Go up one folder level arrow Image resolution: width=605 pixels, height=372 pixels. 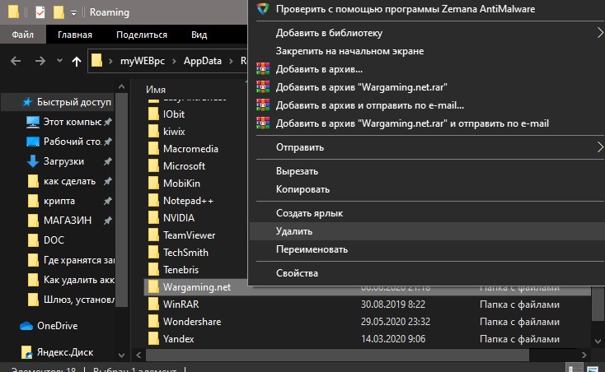pos(77,61)
